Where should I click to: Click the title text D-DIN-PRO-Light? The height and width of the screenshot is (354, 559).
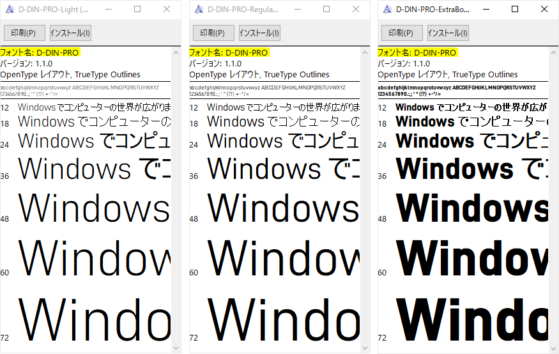[53, 10]
